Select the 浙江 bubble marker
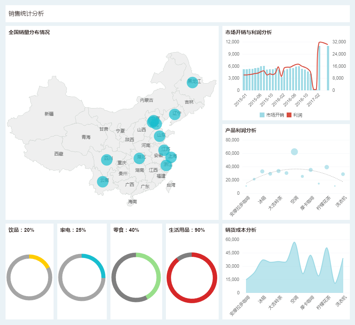The width and height of the screenshot is (355, 325). (x=166, y=165)
